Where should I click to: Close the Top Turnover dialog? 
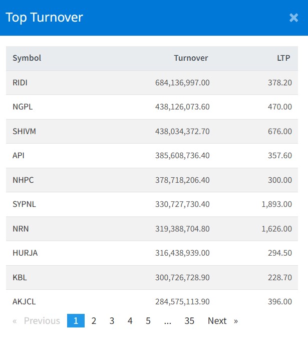coord(293,18)
